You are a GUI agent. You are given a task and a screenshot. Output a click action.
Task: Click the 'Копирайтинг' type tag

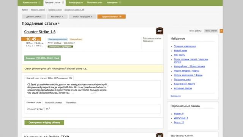(76, 39)
